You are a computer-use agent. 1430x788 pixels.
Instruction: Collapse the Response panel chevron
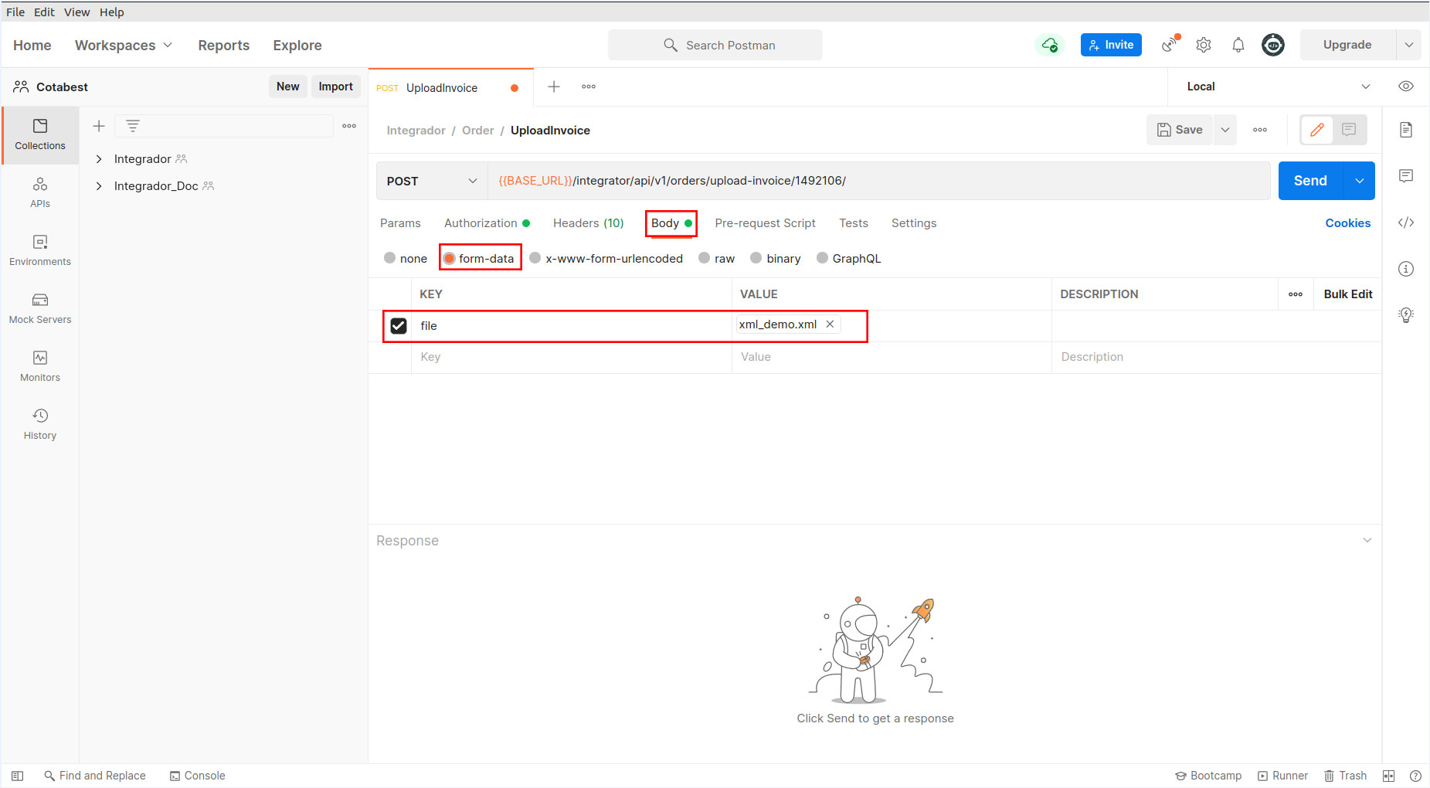[x=1367, y=540]
